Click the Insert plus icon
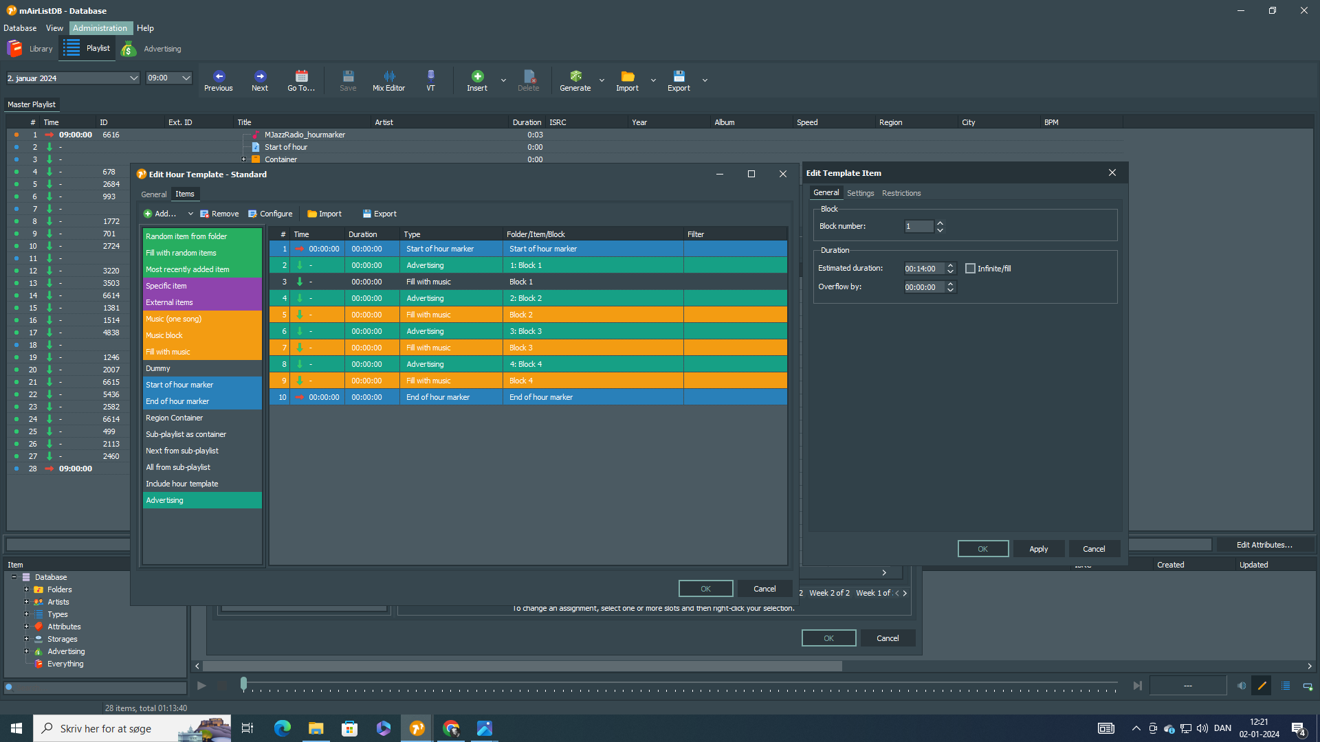The image size is (1320, 742). [477, 76]
